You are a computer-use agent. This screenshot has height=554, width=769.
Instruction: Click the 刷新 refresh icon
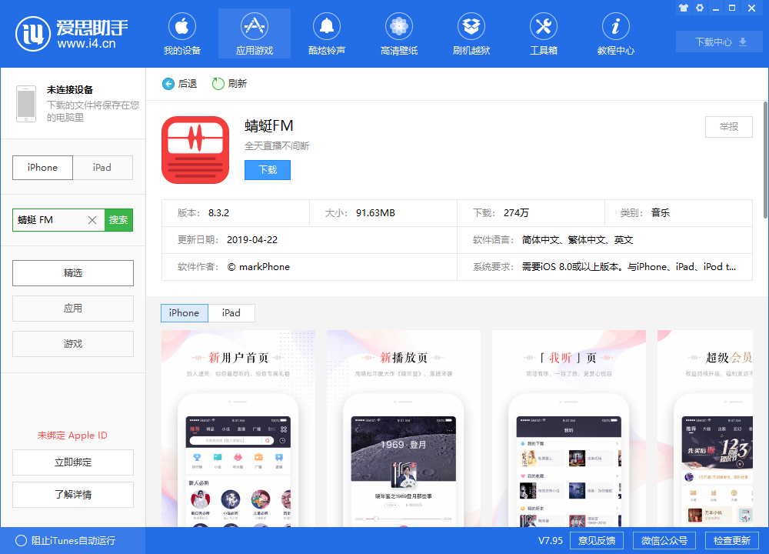click(x=218, y=84)
